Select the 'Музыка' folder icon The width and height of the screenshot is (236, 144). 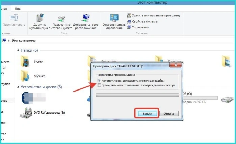25,76
